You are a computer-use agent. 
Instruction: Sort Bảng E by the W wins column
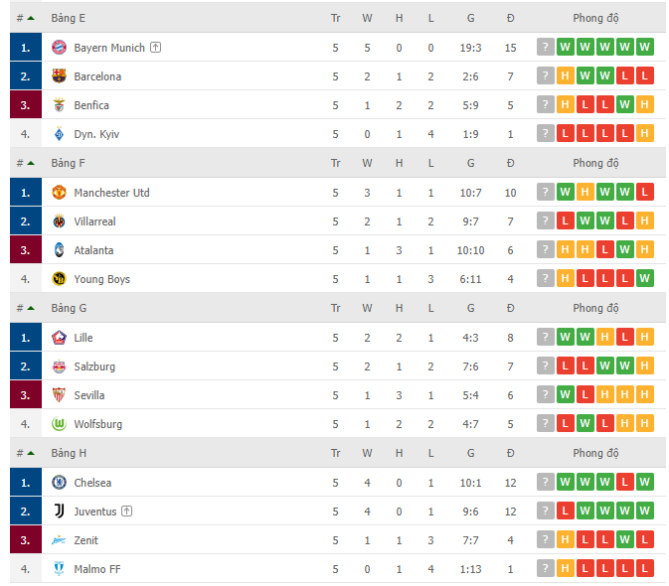coord(367,18)
